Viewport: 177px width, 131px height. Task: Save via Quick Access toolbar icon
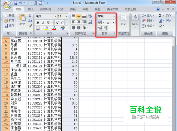(x=16, y=3)
